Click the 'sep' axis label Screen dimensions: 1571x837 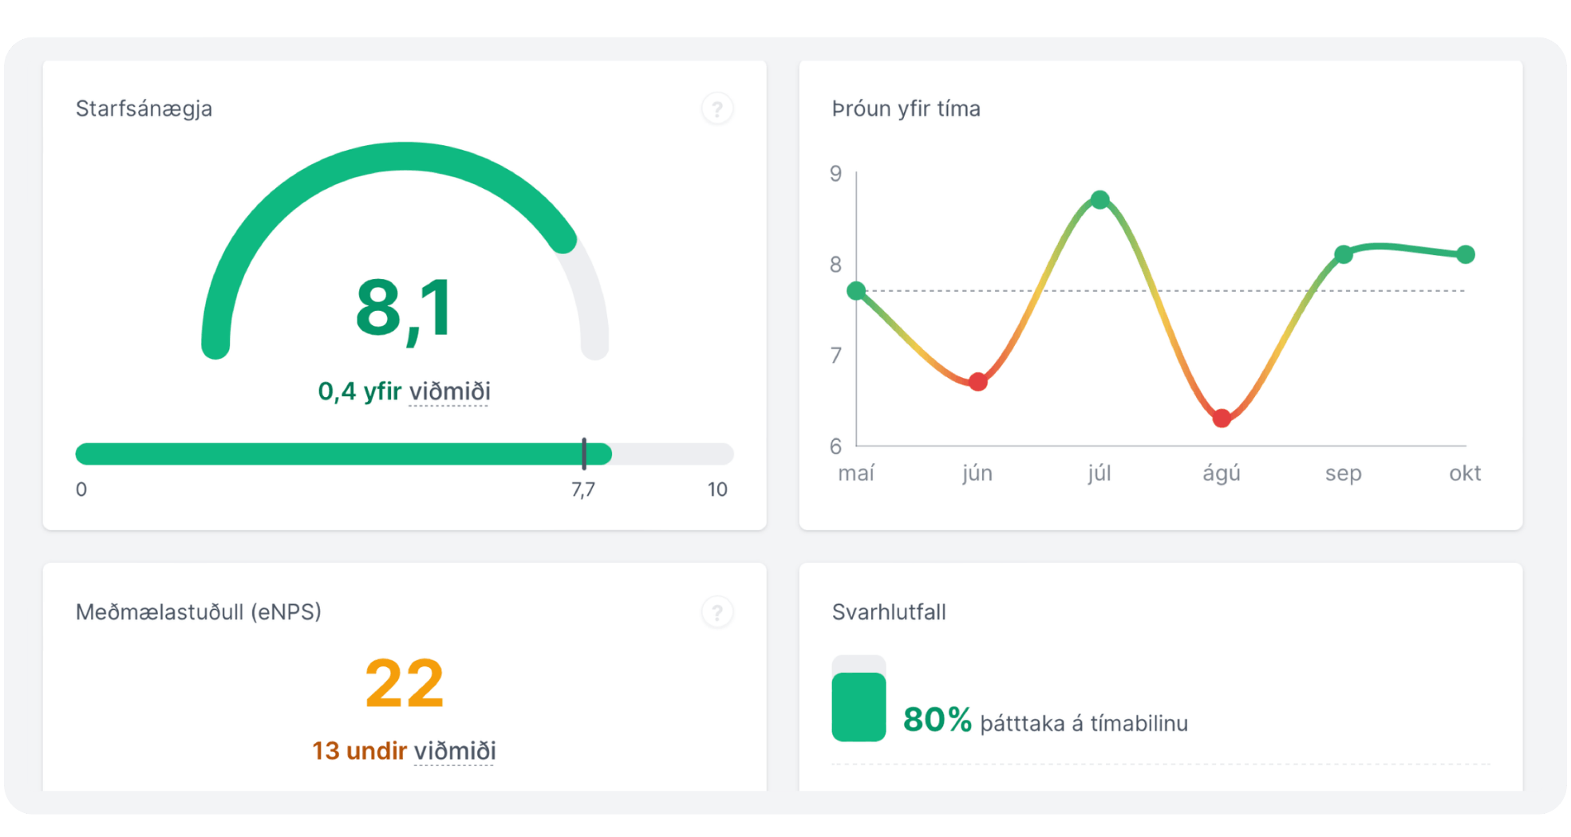point(1344,474)
